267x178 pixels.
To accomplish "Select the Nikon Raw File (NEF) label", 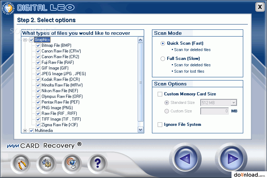I will 60,91.
